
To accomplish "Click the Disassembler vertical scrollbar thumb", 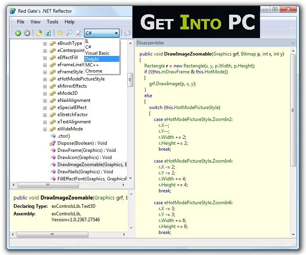I will point(293,110).
